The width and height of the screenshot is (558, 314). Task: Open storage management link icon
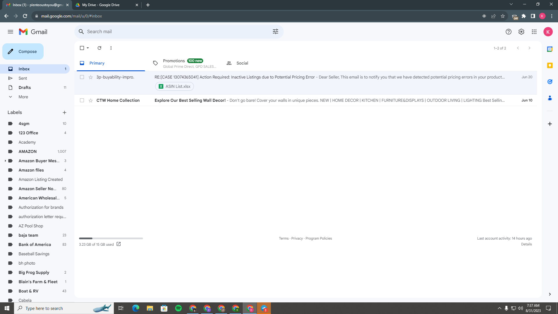tap(119, 244)
